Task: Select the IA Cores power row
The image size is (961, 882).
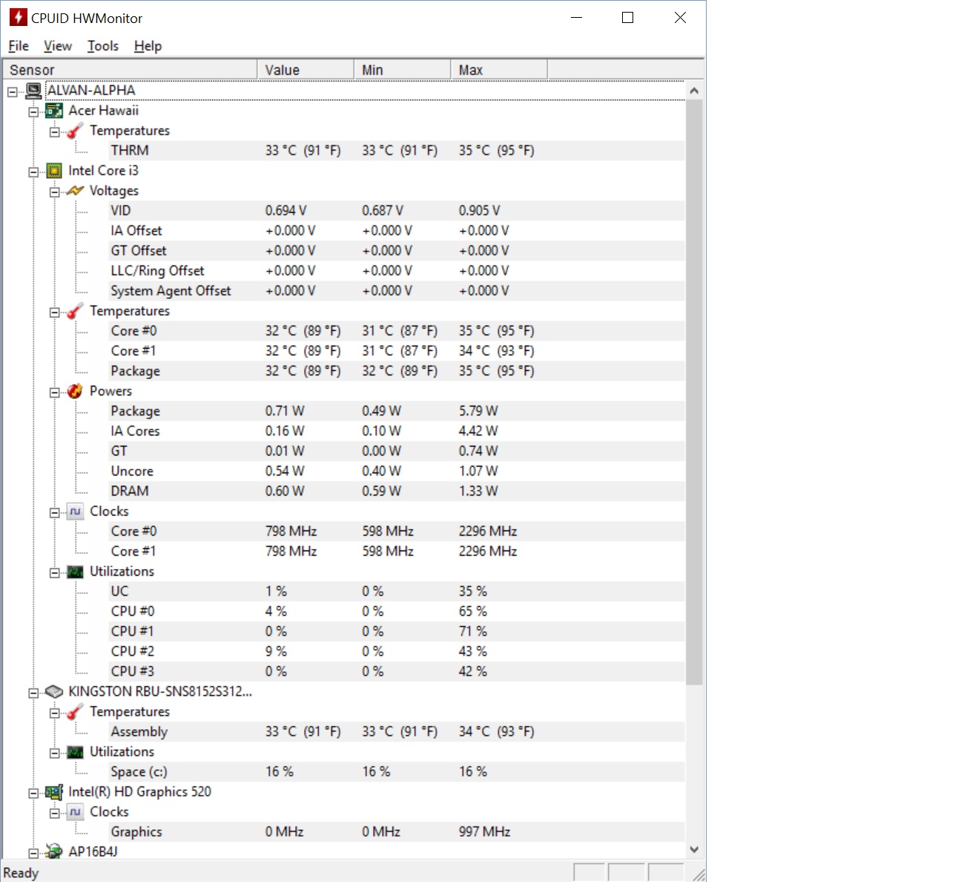Action: click(397, 431)
